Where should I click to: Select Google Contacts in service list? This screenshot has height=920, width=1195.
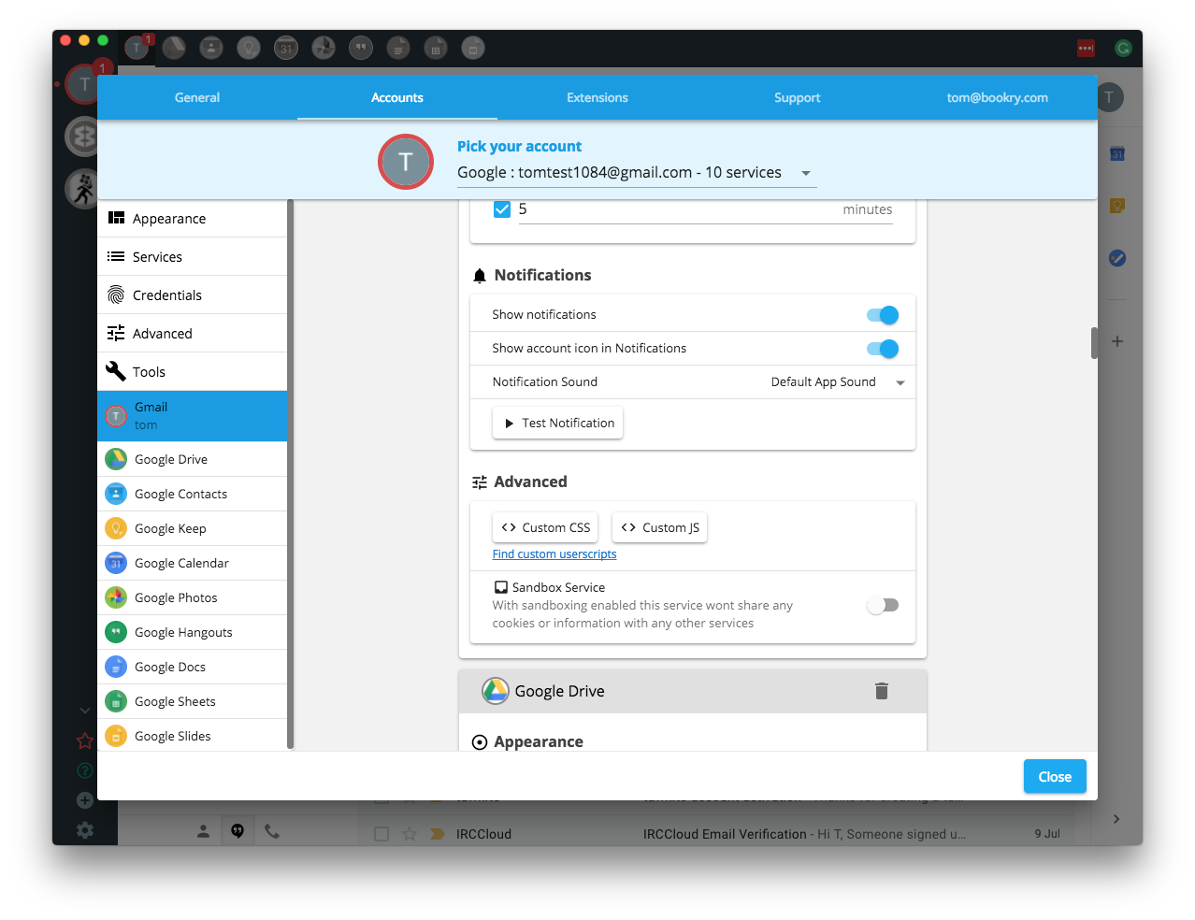192,494
